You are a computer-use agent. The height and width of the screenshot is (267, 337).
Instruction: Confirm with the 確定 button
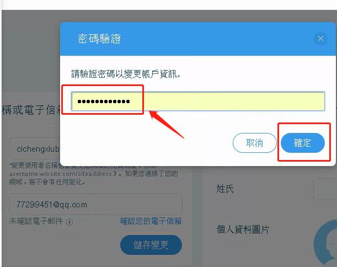point(303,143)
